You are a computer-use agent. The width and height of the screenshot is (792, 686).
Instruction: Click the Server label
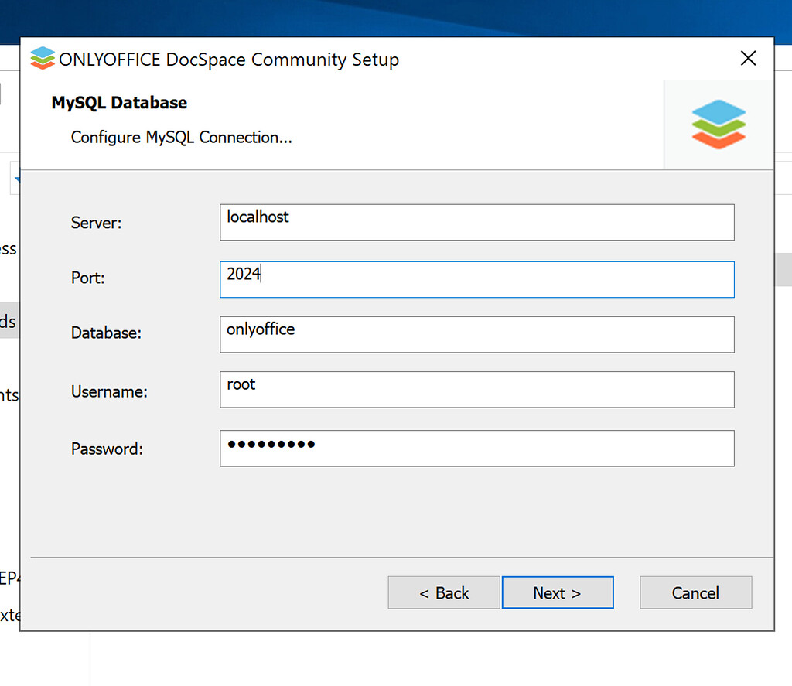point(96,223)
